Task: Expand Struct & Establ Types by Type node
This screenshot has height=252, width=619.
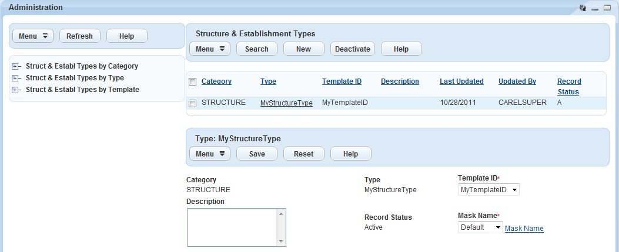Action: [x=15, y=78]
